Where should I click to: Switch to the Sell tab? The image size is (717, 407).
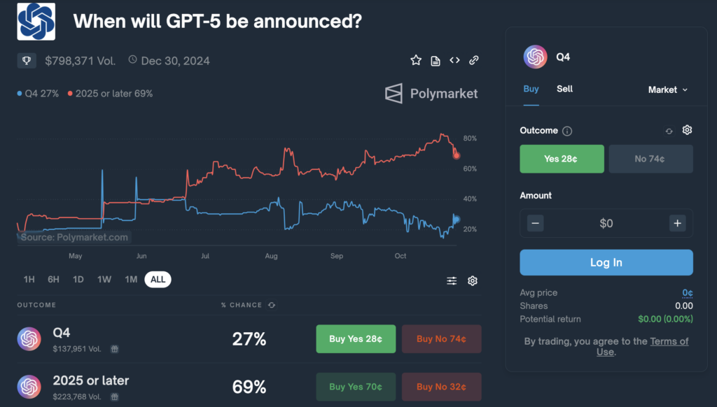point(564,89)
